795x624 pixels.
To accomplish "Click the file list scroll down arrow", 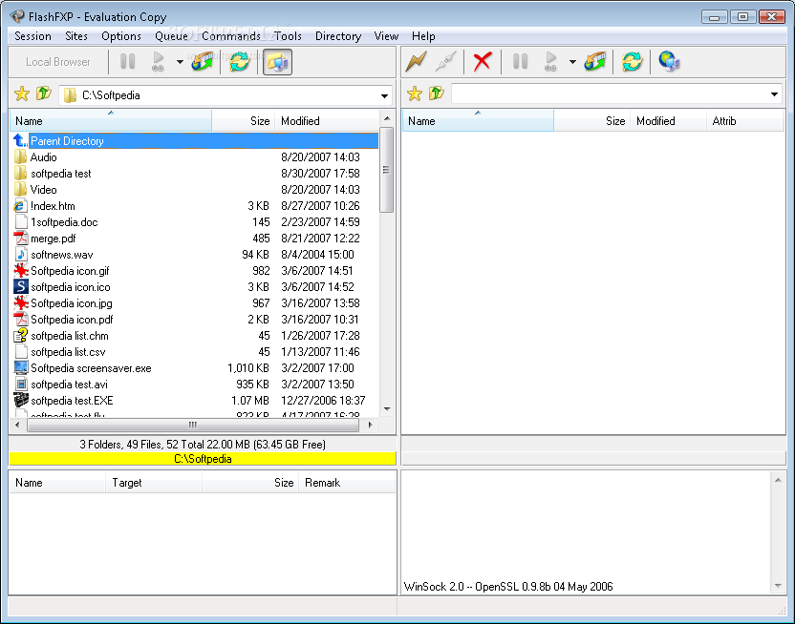I will [387, 409].
